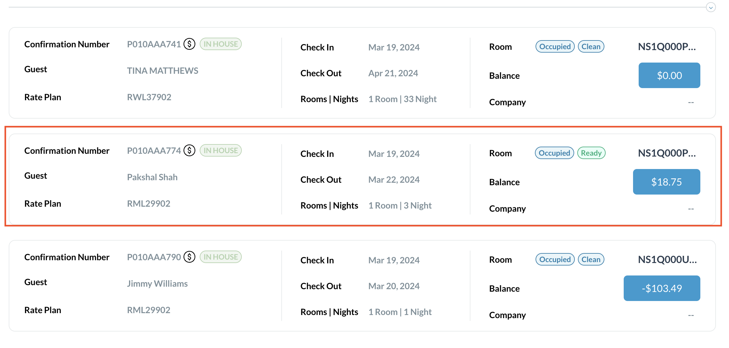Click dollar icon next to P010AAA790
The image size is (729, 348).
(189, 257)
